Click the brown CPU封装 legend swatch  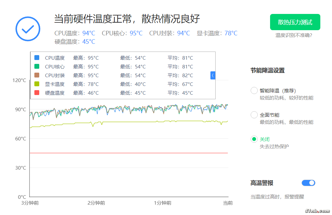[37, 75]
